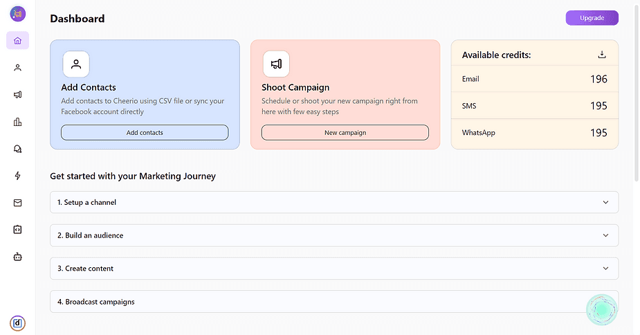Open the chat bubble Inbox sidebar icon
The width and height of the screenshot is (640, 335).
(17, 149)
